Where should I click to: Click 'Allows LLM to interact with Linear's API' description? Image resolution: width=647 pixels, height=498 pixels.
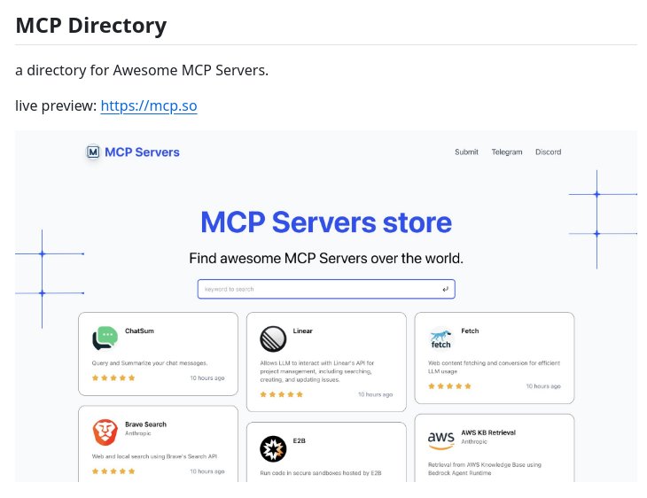pyautogui.click(x=317, y=371)
